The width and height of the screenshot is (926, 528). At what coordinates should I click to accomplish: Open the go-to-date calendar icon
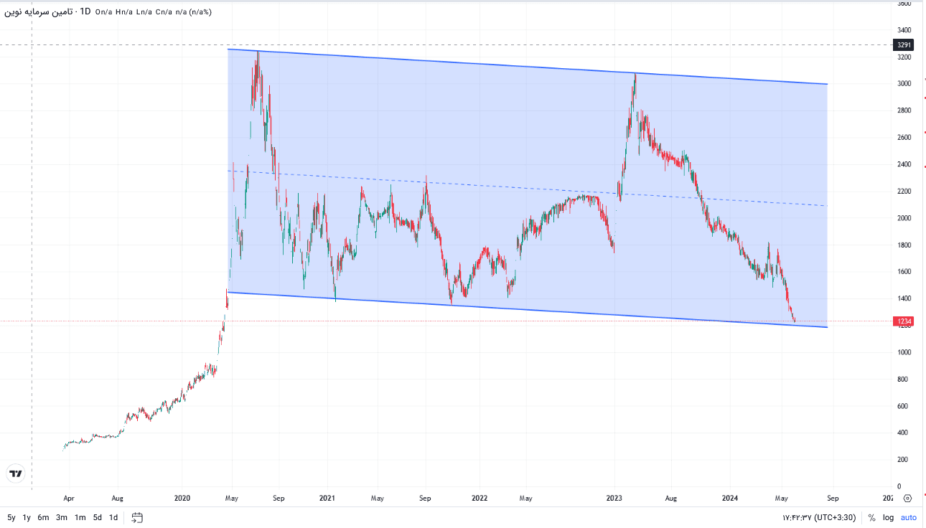(138, 517)
